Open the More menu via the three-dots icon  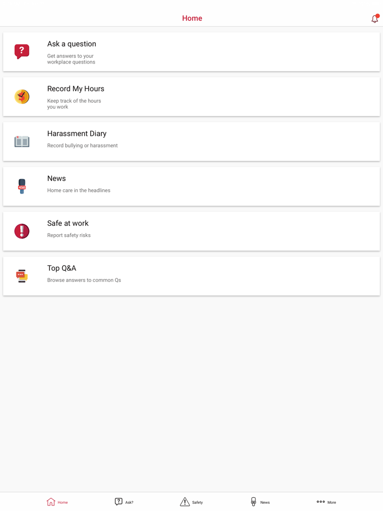pyautogui.click(x=321, y=502)
